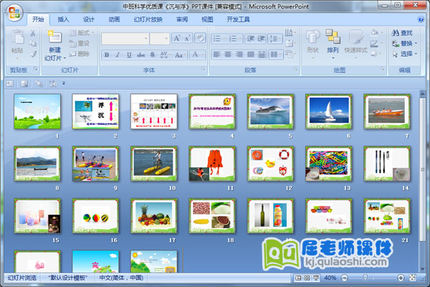Click the Decrease Indent icon
The height and width of the screenshot is (287, 430).
coord(250,39)
